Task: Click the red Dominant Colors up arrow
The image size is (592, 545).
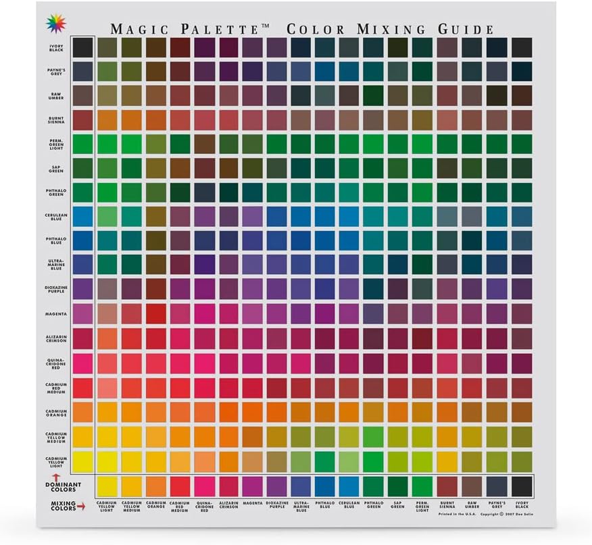Action: point(53,478)
